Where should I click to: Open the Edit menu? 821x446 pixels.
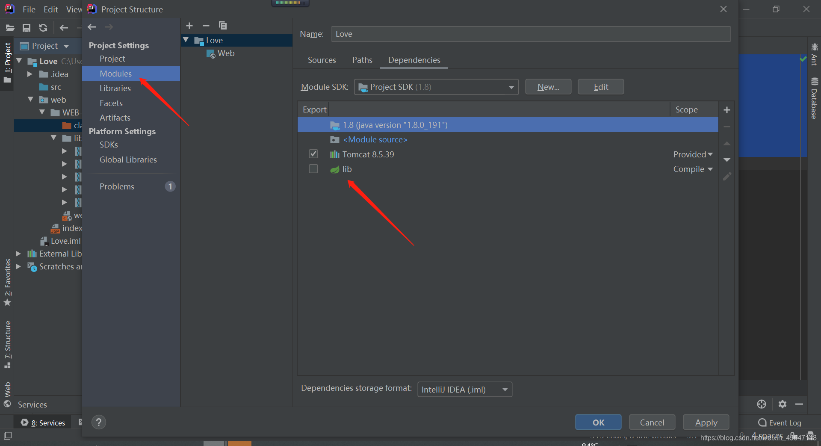(x=50, y=9)
